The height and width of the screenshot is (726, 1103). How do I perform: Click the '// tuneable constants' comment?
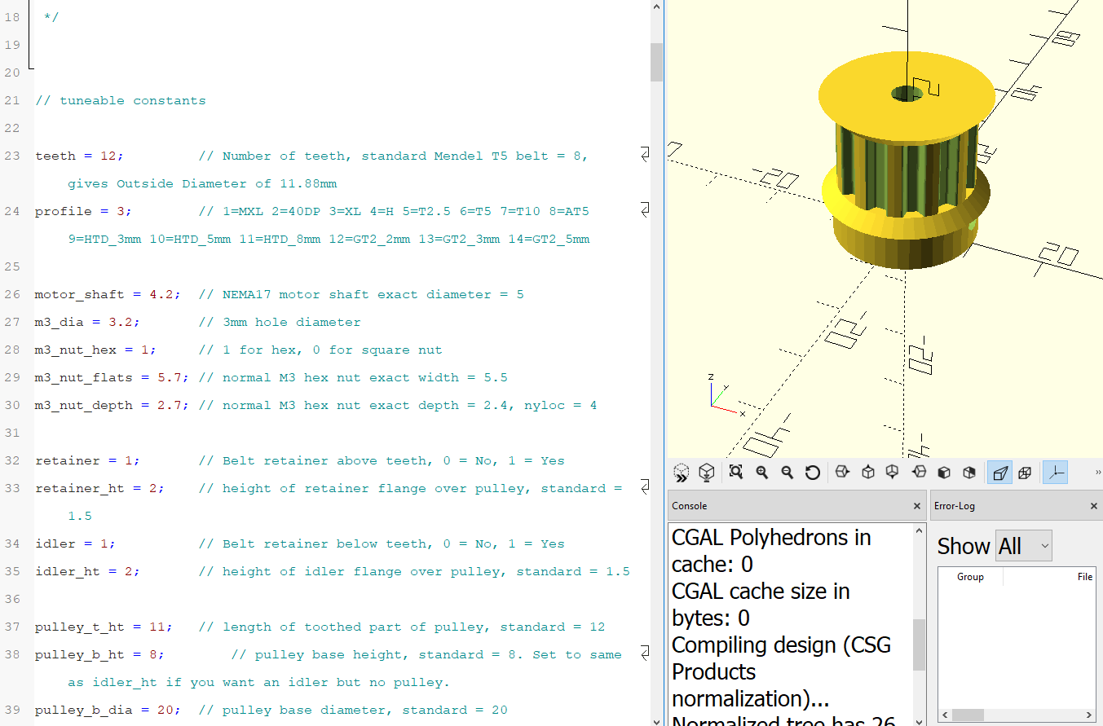121,100
